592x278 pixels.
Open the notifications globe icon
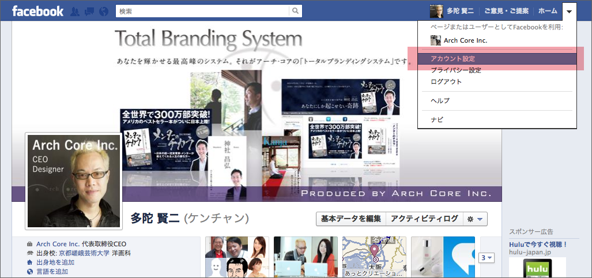[103, 12]
